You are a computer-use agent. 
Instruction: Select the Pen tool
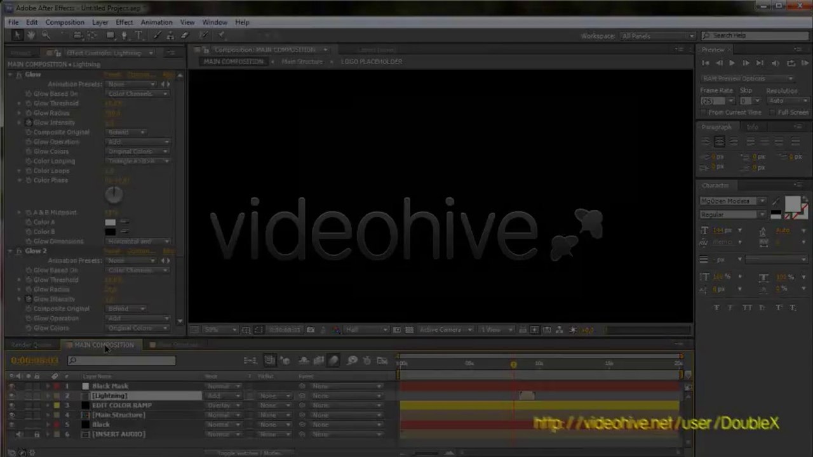tap(124, 36)
